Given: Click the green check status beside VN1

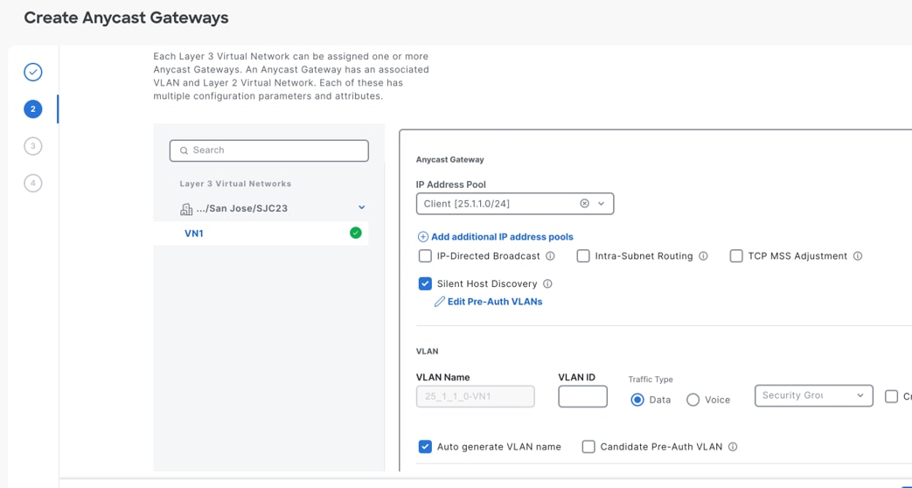Looking at the screenshot, I should click(355, 234).
